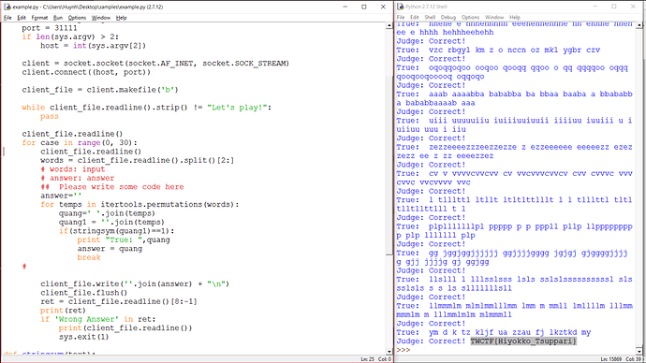This screenshot has width=646, height=363.
Task: Click the IDLE icon in example.py title bar
Action: click(x=7, y=7)
